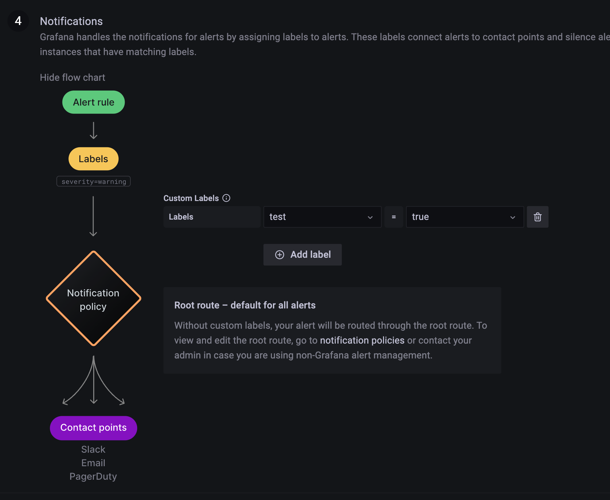This screenshot has height=500, width=610.
Task: Open the notification policies link
Action: tap(362, 340)
